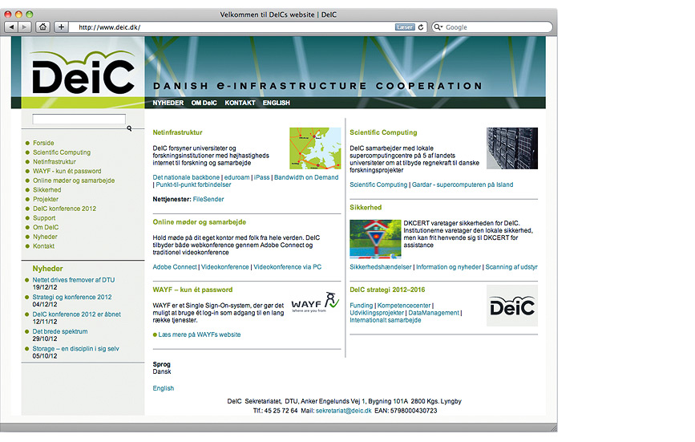Open the FileSender link
Viewport: 695px width, 442px height.
tap(208, 200)
